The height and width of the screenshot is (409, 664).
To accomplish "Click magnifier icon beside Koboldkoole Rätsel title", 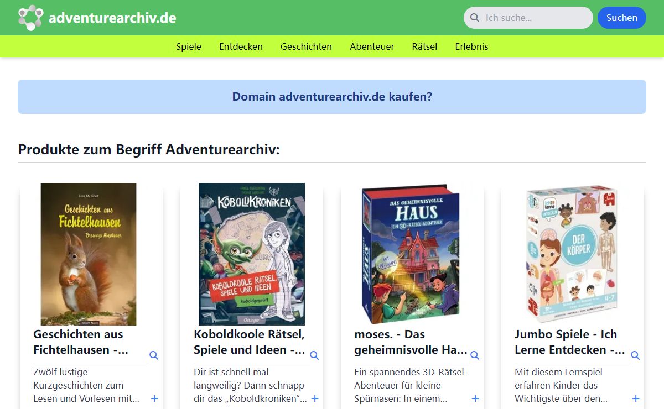I will (314, 355).
